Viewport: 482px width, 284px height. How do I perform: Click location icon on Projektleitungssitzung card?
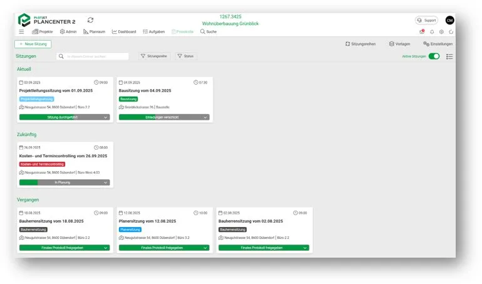22,107
